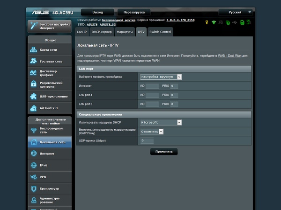Switch to the DHCP-сервер tab

click(x=101, y=32)
